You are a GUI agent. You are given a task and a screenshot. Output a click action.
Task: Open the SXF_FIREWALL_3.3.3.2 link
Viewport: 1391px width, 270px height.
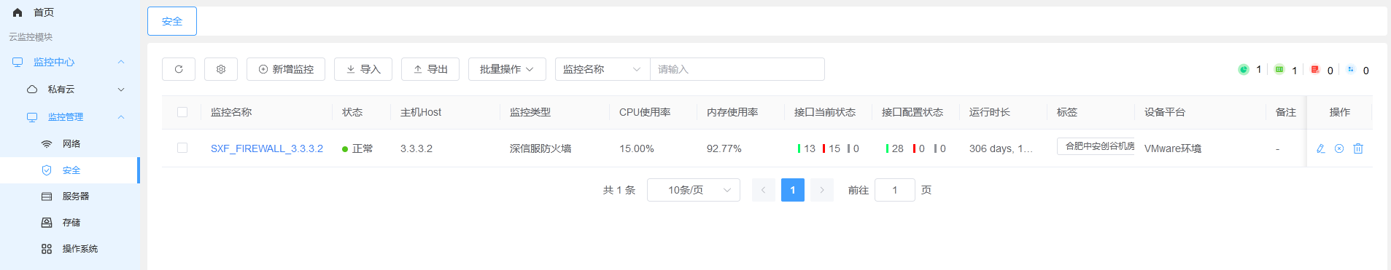267,148
